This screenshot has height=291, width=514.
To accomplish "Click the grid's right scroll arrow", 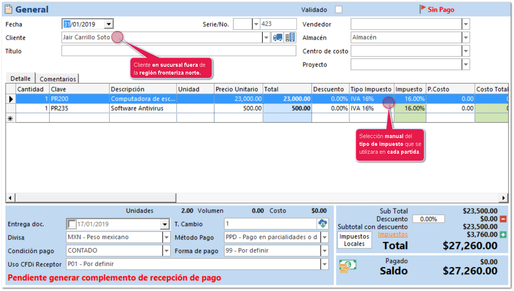I will (x=504, y=198).
